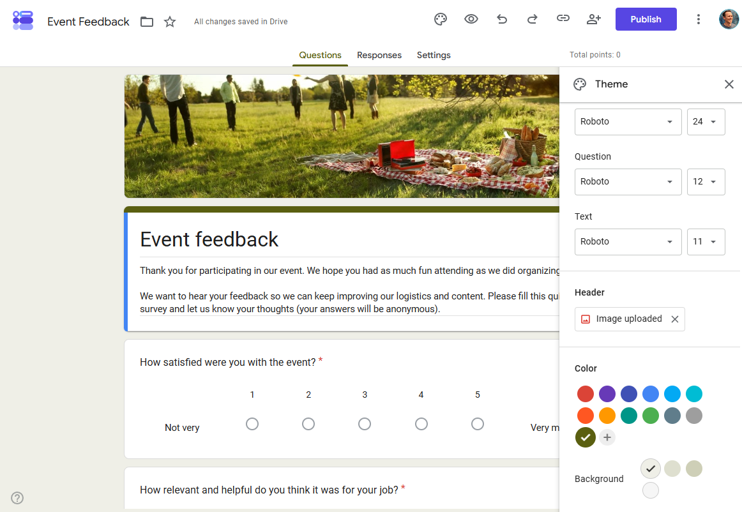This screenshot has width=742, height=512.
Task: Move form to folder icon
Action: 147,22
